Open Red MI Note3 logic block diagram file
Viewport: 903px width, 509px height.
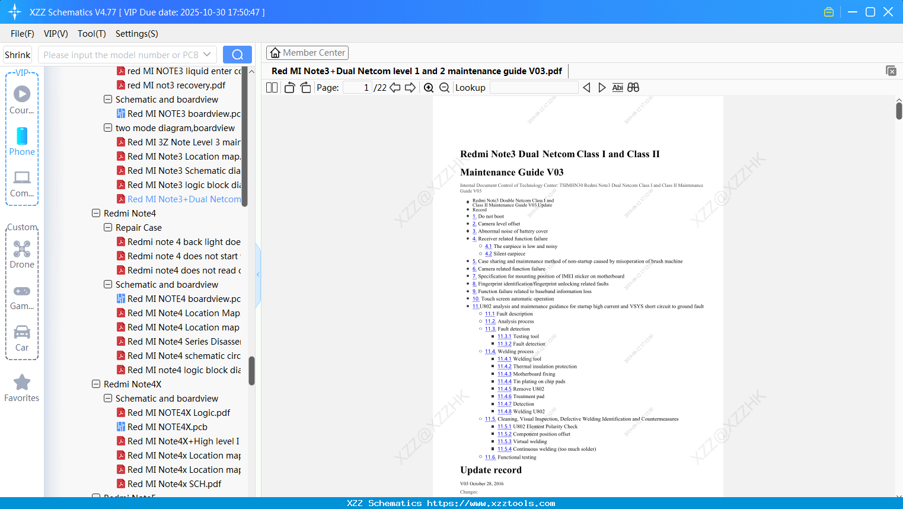click(x=178, y=184)
